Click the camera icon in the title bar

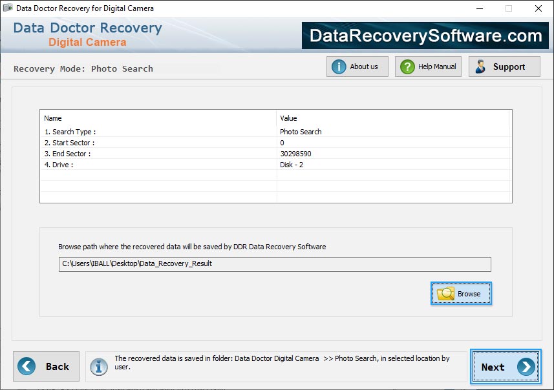click(8, 8)
